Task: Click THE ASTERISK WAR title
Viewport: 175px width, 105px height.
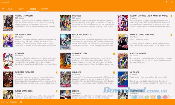Action: 23,35
